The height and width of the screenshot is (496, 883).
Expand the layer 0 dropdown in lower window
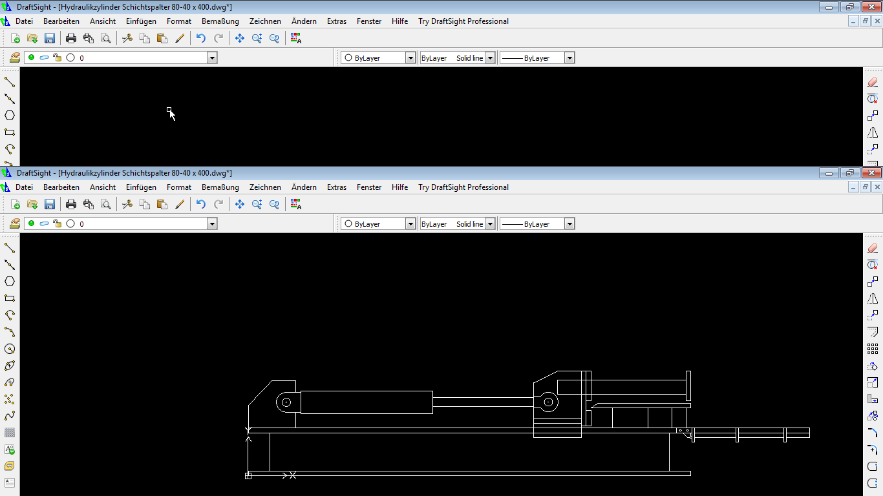211,223
